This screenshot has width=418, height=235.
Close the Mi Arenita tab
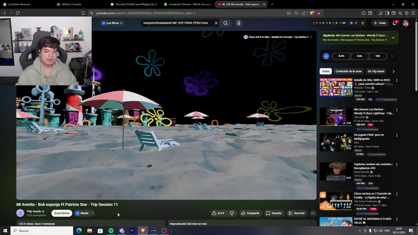click(x=264, y=4)
